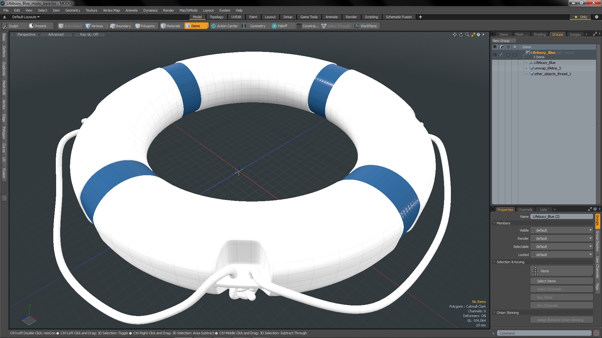This screenshot has width=602, height=338.
Task: Click the WorkPlane toolbar icon
Action: click(366, 26)
